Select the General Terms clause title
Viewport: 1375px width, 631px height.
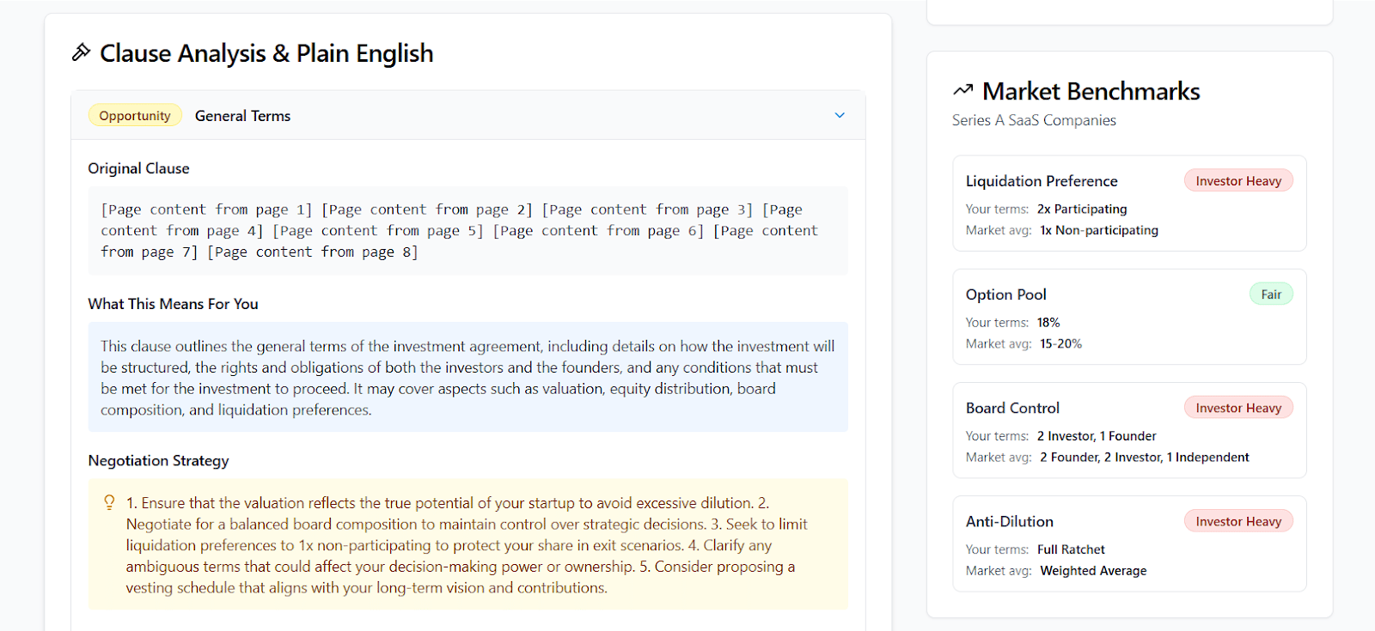click(242, 116)
